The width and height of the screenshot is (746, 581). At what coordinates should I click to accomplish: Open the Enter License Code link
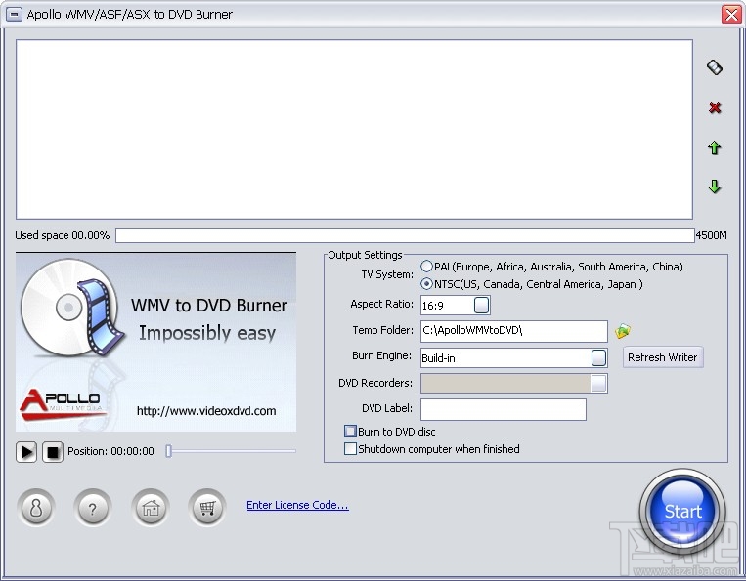click(x=297, y=505)
